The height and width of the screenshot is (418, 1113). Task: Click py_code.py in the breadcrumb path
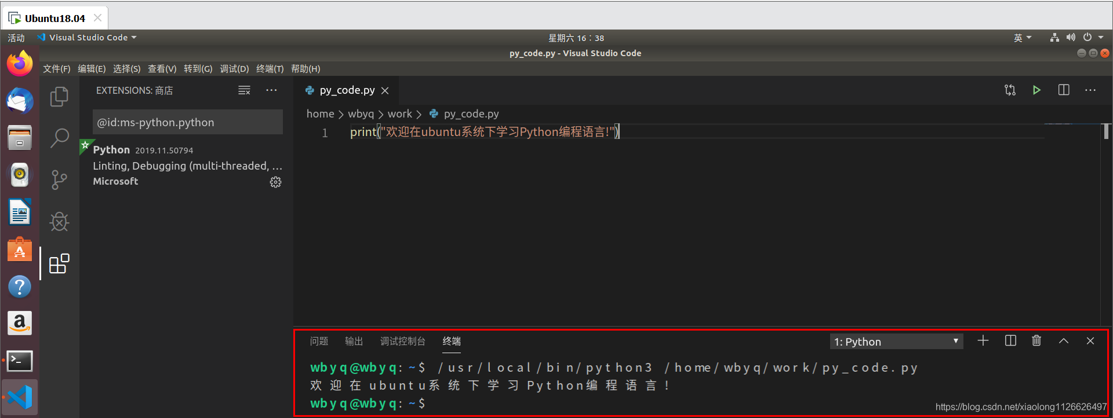471,114
